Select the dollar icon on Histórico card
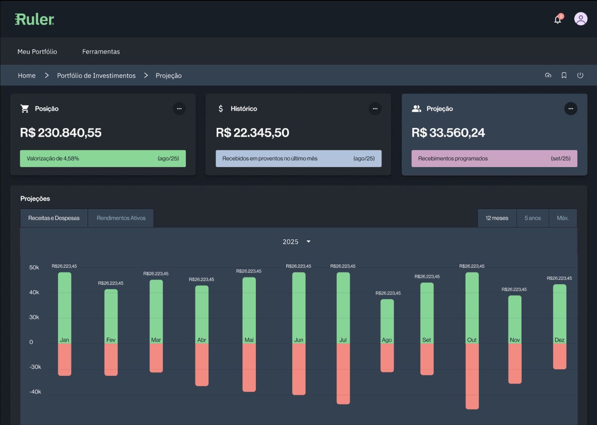The height and width of the screenshot is (425, 597). click(x=221, y=108)
